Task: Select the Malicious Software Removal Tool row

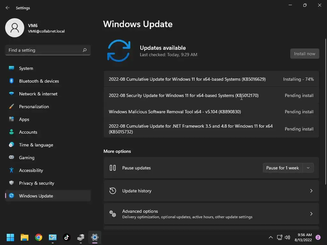Action: pos(211,112)
